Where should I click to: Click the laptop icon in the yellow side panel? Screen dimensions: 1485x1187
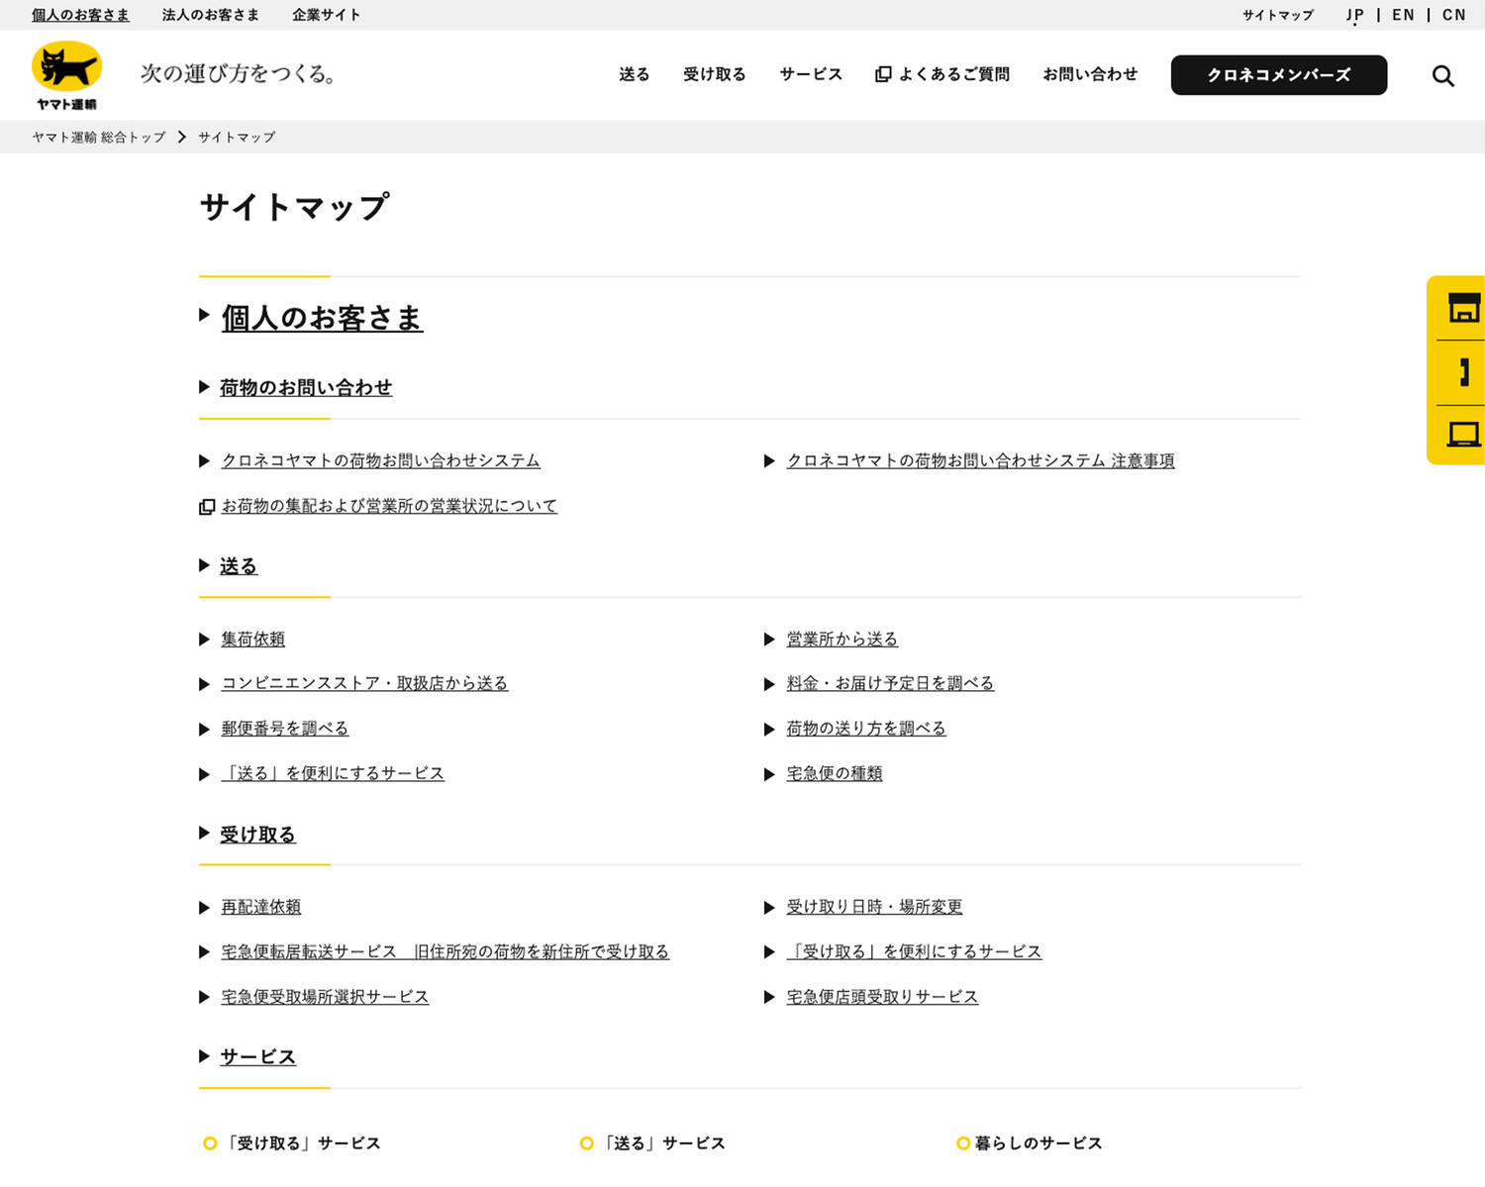pos(1464,435)
